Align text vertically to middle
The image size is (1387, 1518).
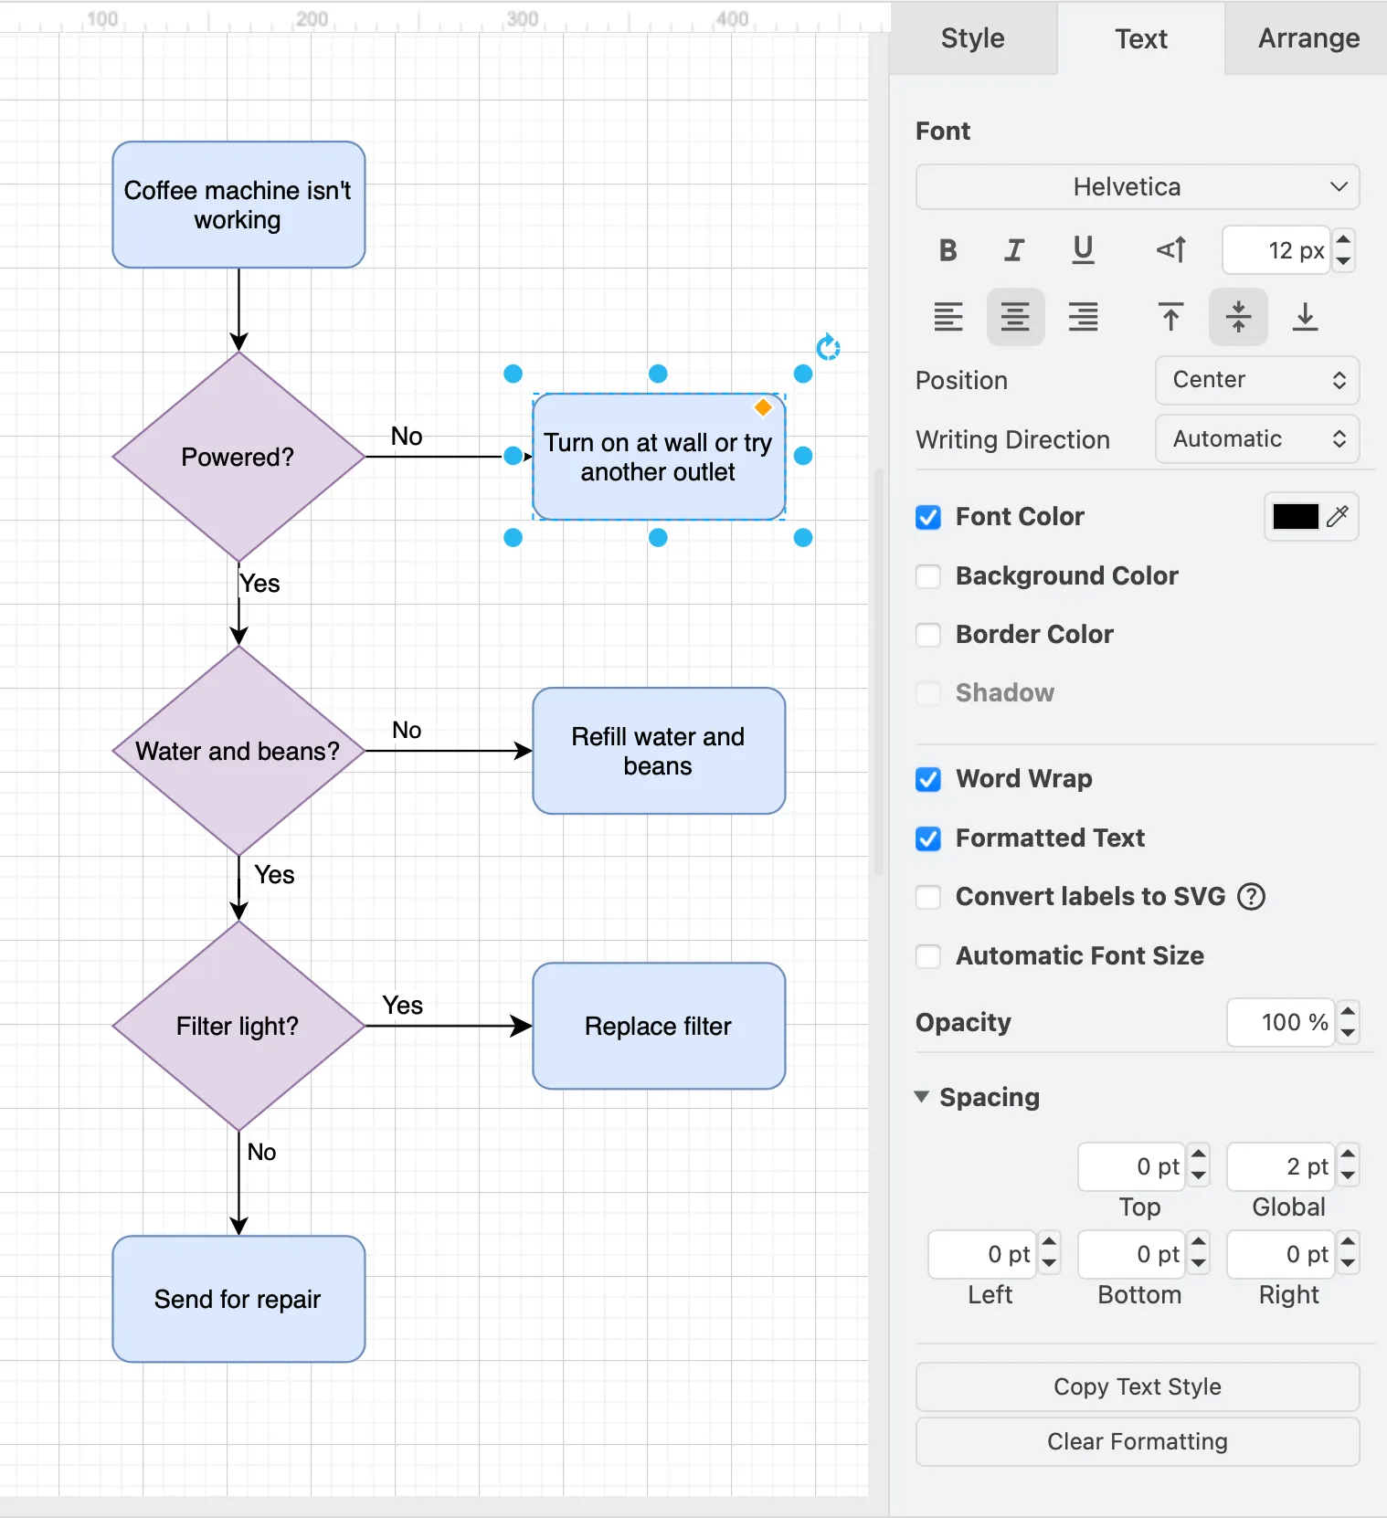click(1238, 317)
